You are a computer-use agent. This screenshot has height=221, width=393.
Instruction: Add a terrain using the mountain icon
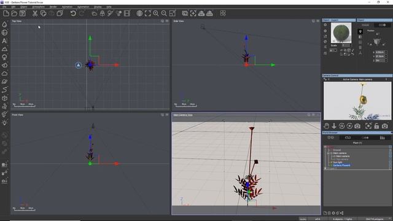coord(4,49)
